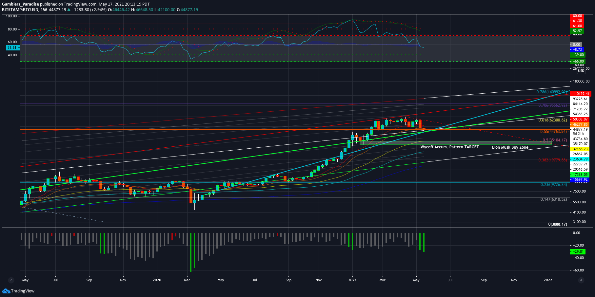Click the green 17368.05 price label

580,175
